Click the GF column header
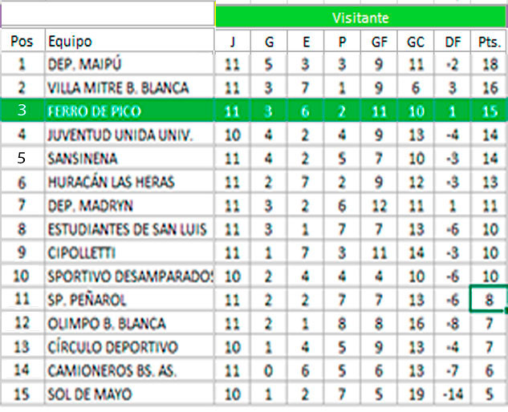Image resolution: width=508 pixels, height=412 pixels. pyautogui.click(x=376, y=41)
